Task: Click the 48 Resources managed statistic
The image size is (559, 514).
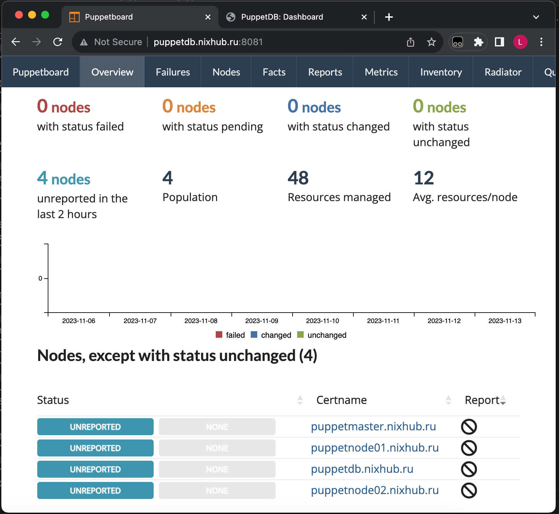Action: coord(339,186)
